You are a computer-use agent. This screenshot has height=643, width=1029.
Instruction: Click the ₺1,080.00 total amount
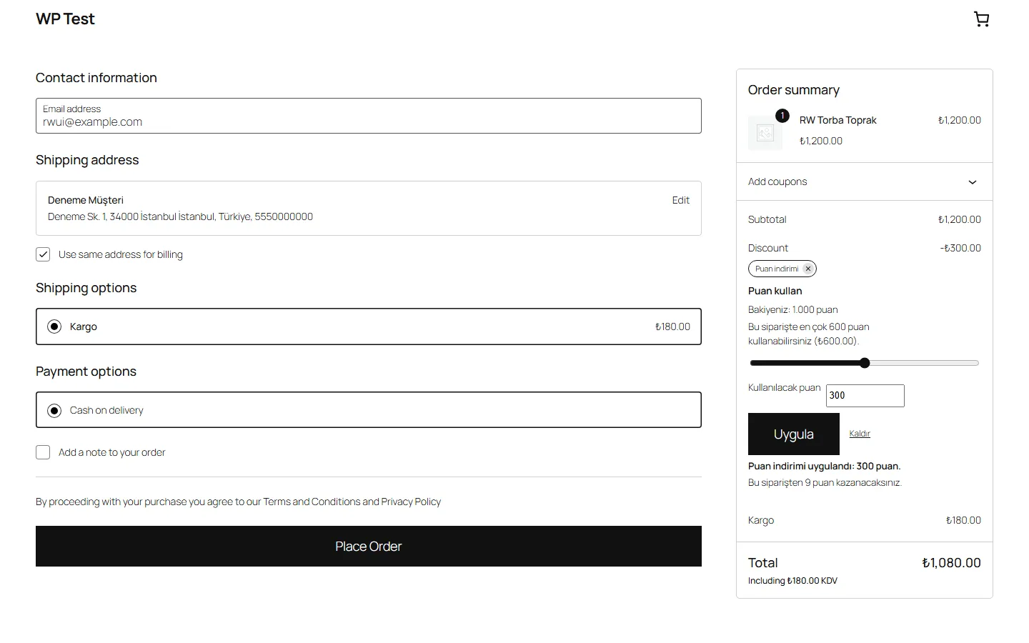951,563
